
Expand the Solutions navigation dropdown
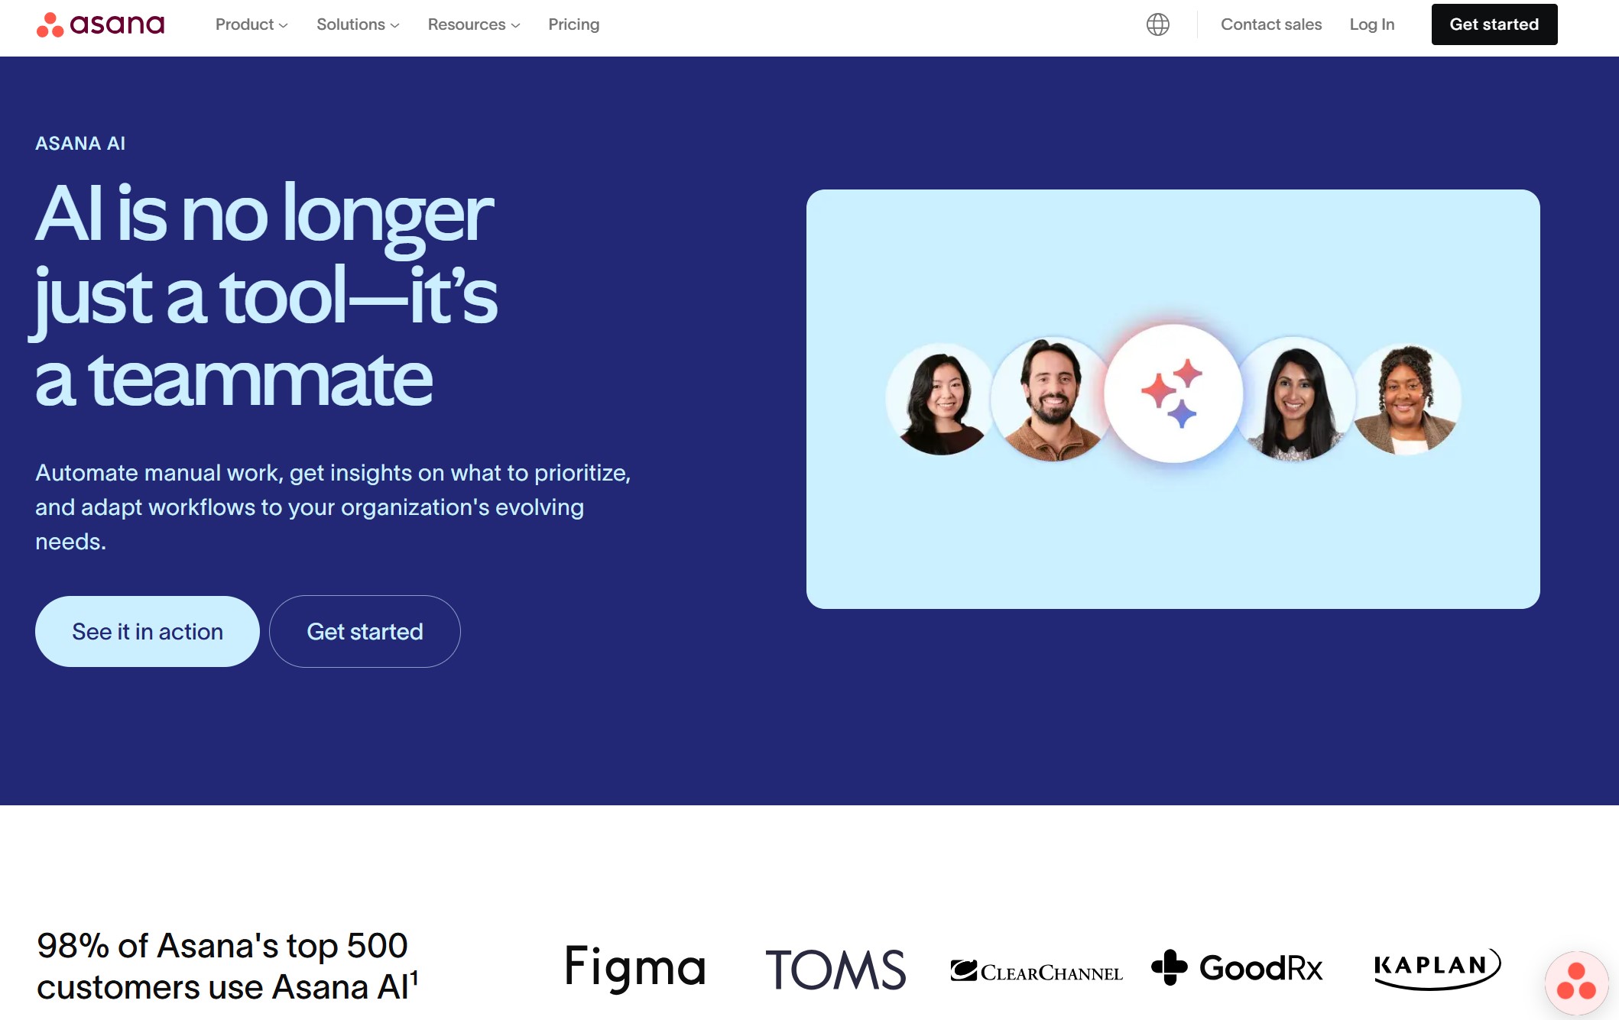point(356,24)
